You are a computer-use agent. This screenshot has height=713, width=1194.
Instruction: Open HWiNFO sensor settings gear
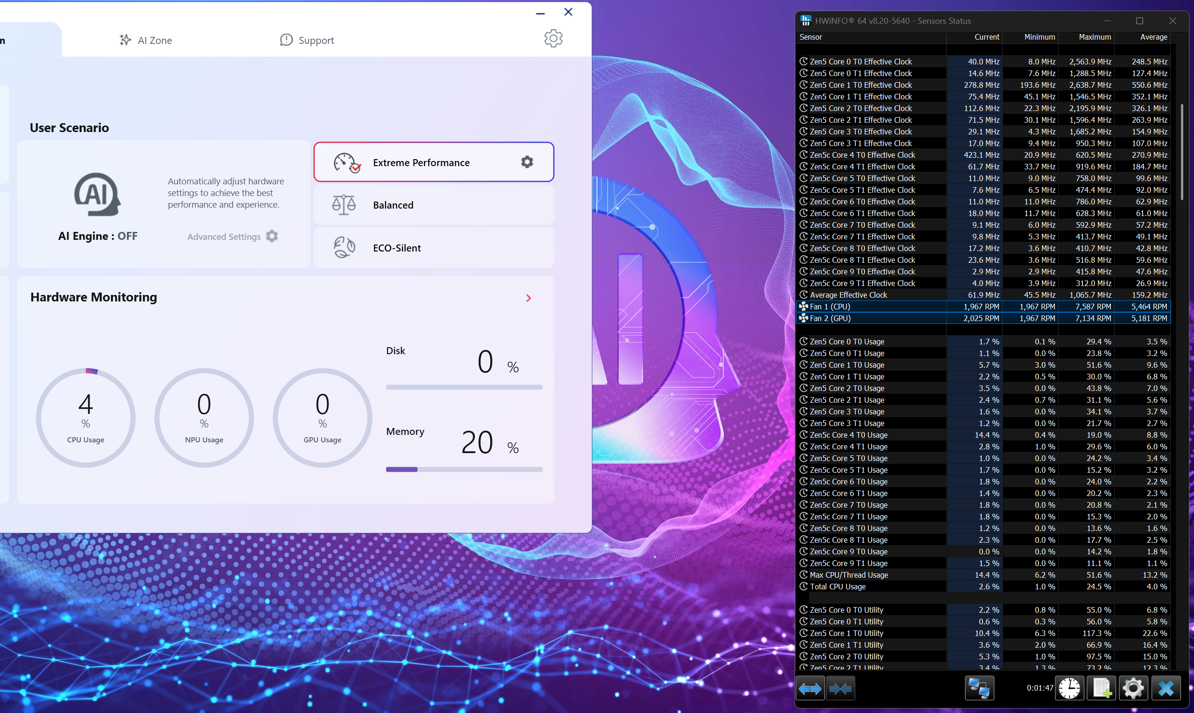click(x=1133, y=688)
